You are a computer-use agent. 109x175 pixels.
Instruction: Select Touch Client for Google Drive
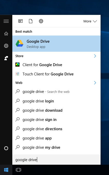[56, 74]
